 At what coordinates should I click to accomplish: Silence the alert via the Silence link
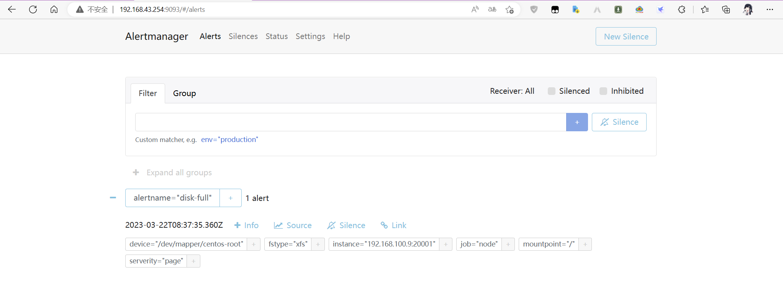346,225
